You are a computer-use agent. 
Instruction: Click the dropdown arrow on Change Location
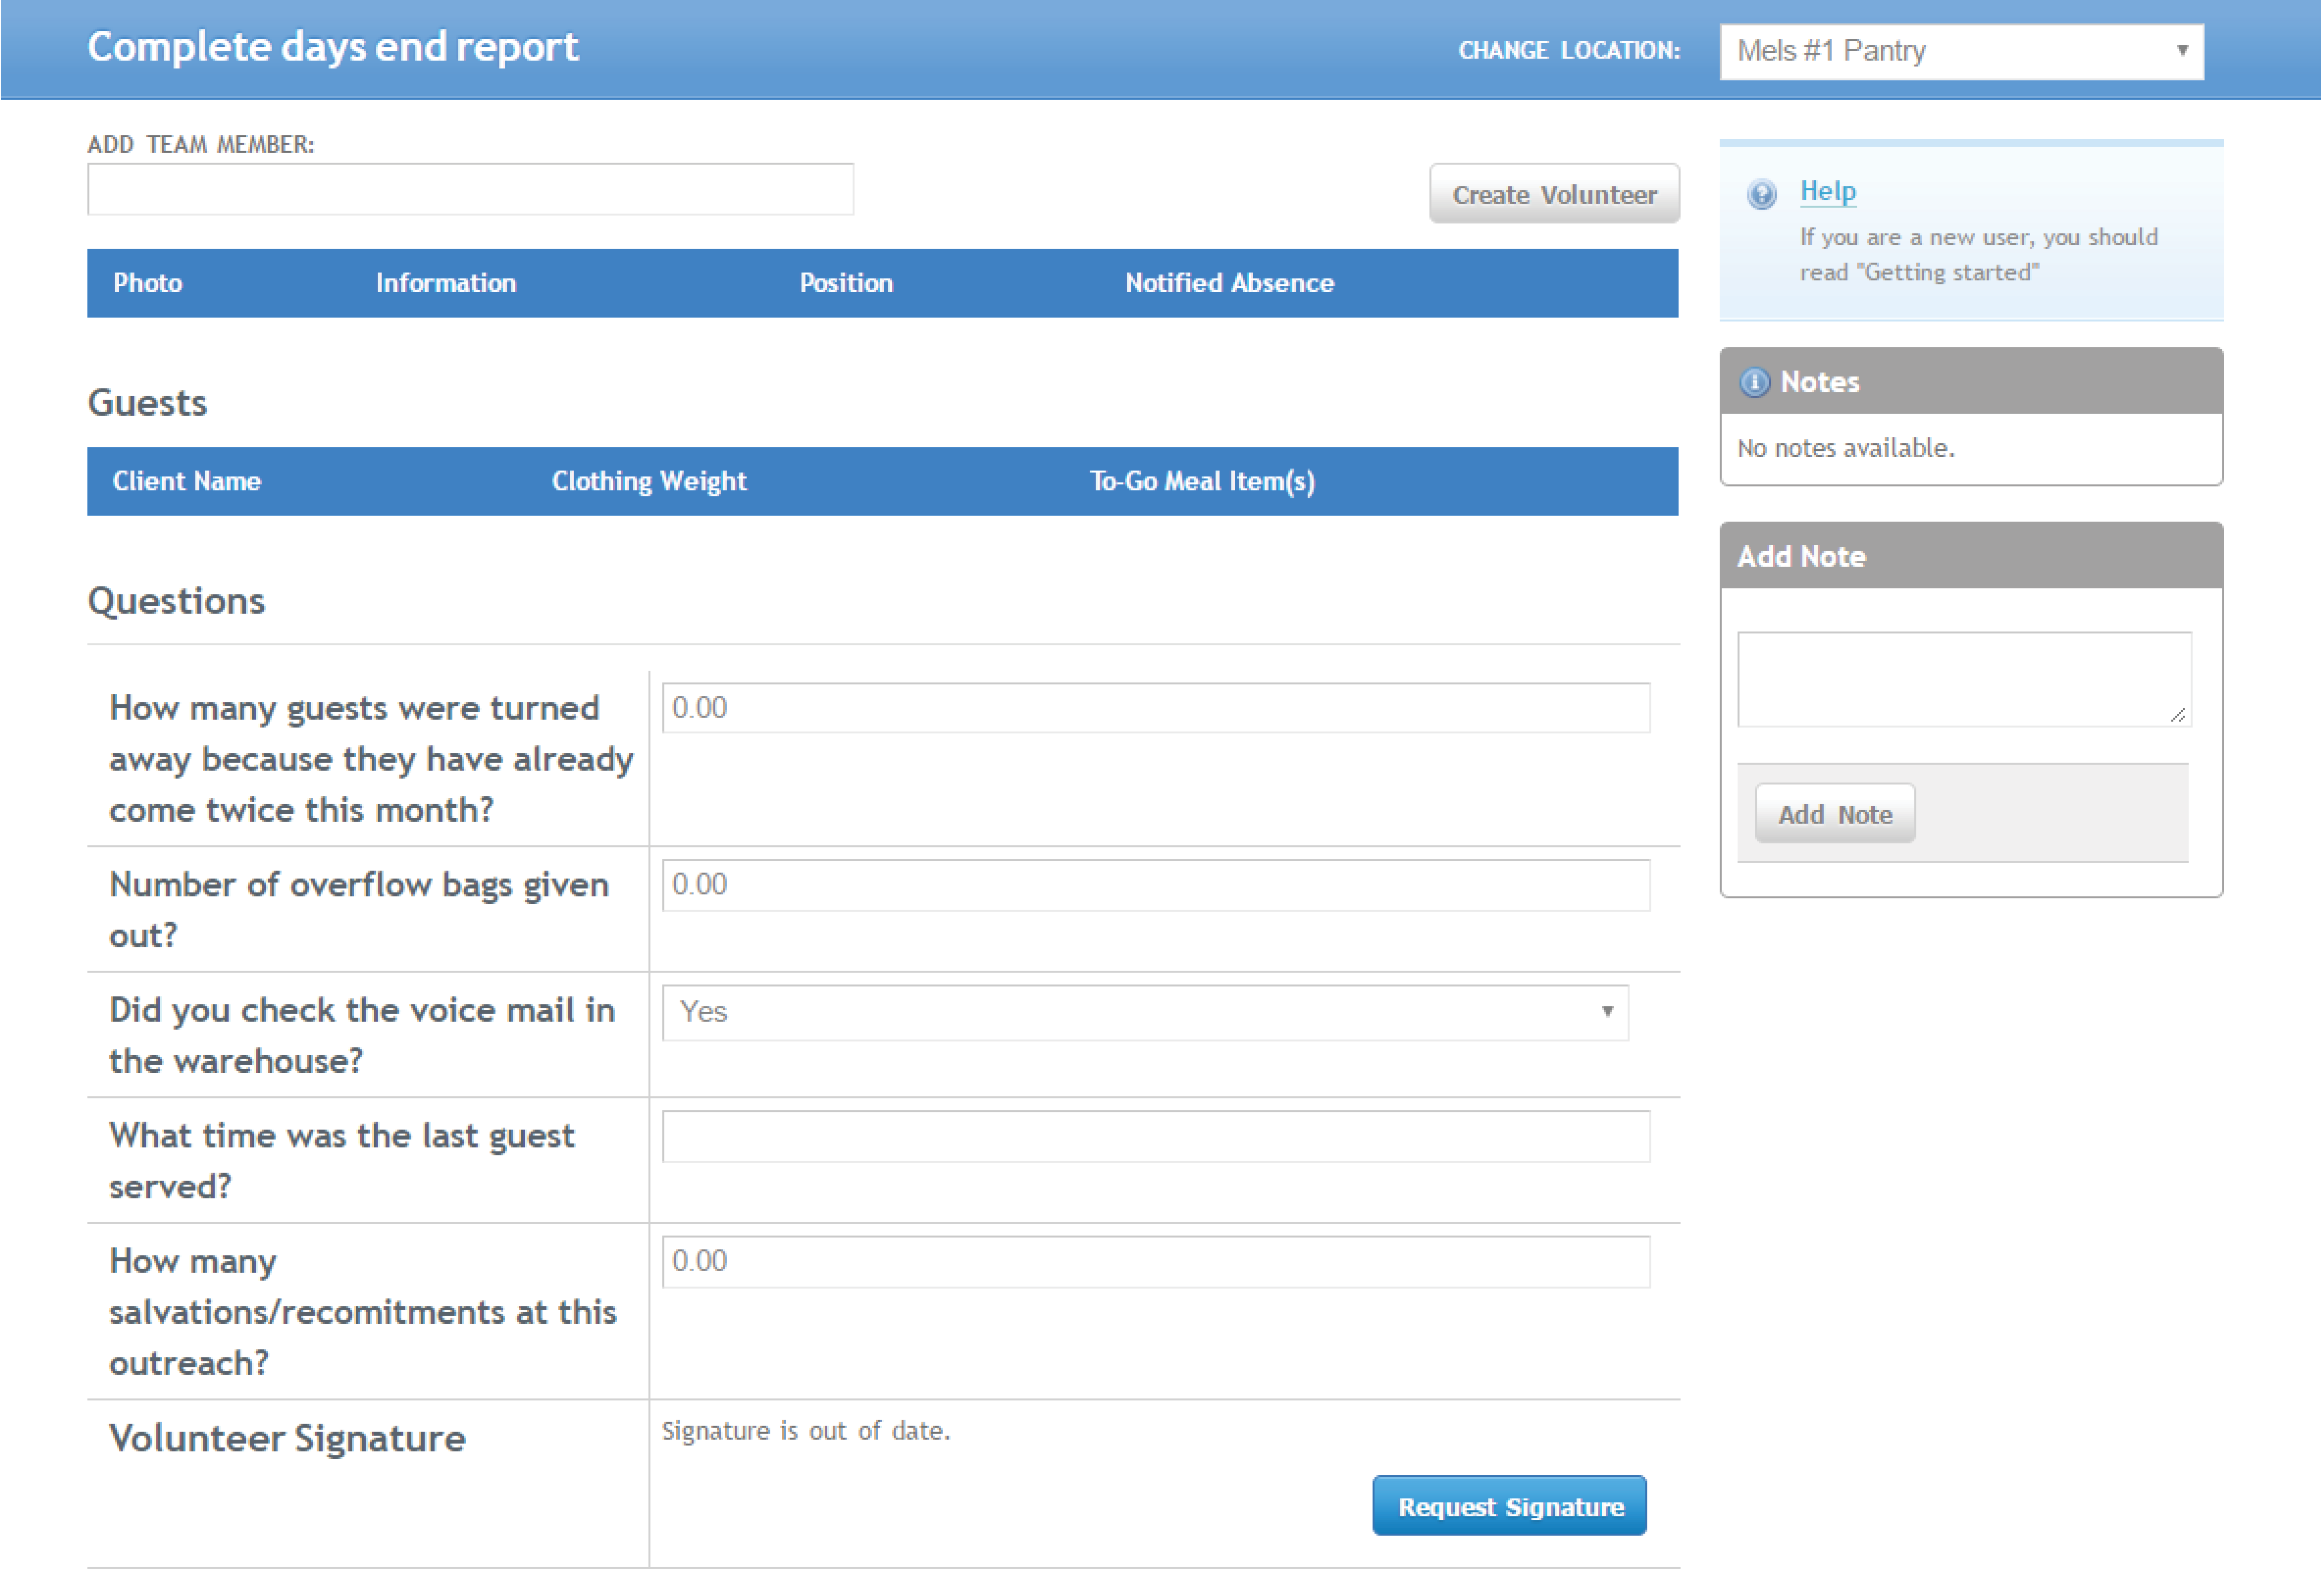click(2182, 51)
